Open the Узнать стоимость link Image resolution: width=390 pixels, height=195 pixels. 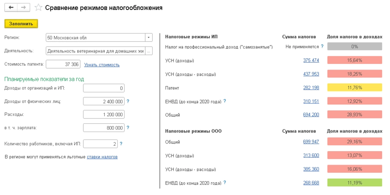pyautogui.click(x=102, y=65)
